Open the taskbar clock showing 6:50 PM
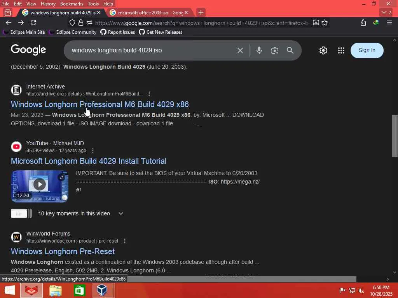 (381, 291)
